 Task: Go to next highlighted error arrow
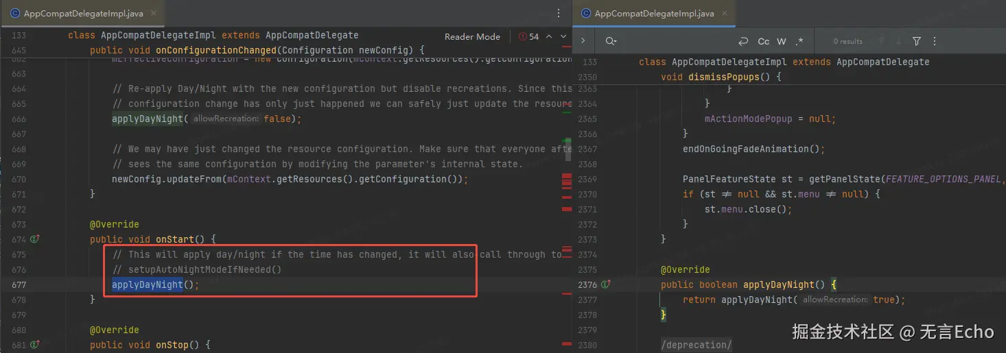pyautogui.click(x=564, y=36)
